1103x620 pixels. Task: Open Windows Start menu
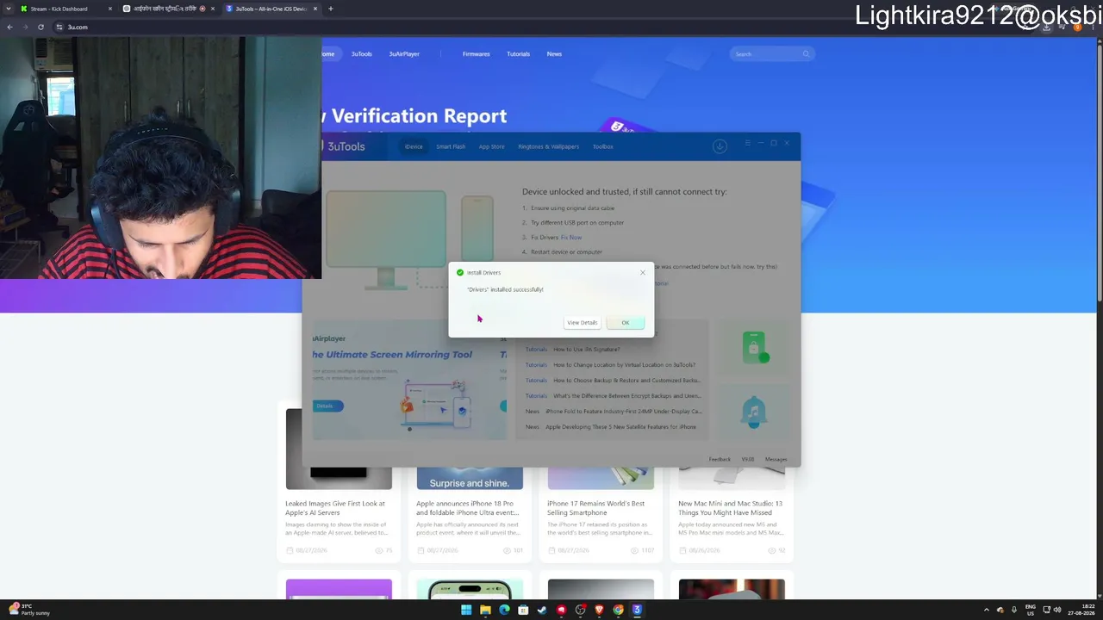pos(466,610)
